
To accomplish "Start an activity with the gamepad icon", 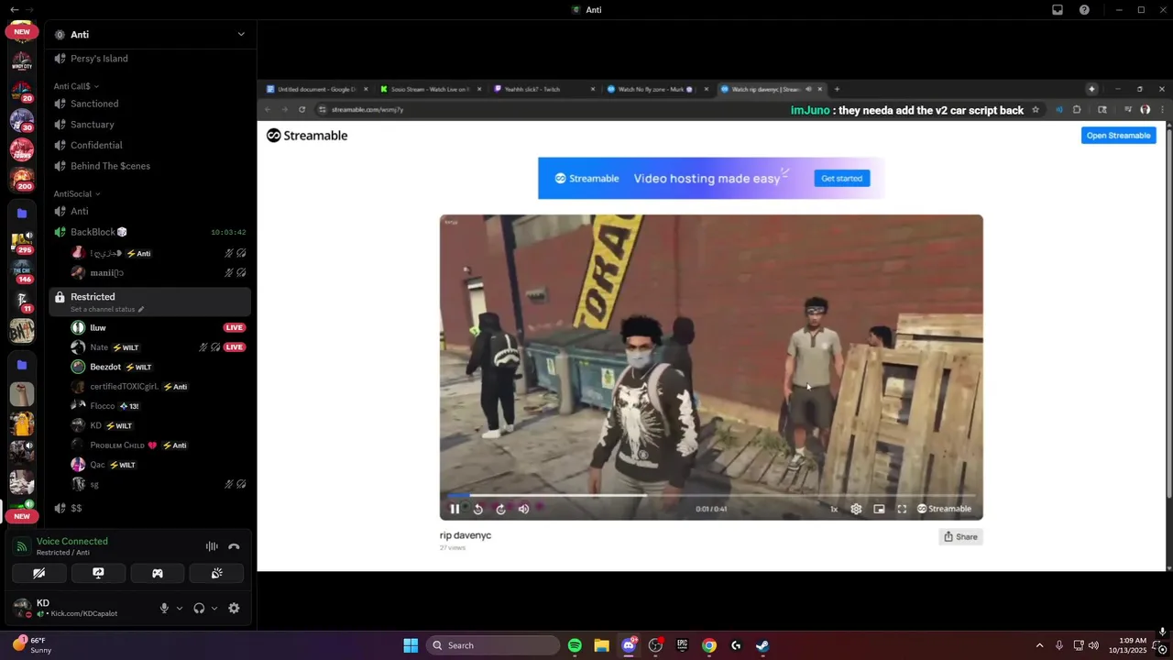I will coord(158,573).
